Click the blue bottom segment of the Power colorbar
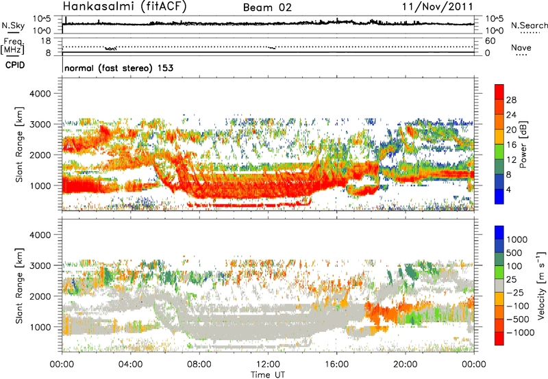The width and height of the screenshot is (548, 379). pos(499,196)
